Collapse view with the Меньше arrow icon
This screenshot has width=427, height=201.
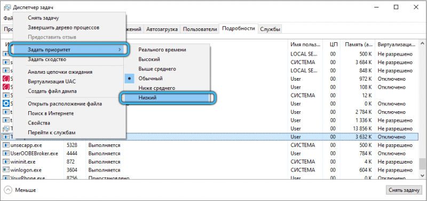click(9, 190)
